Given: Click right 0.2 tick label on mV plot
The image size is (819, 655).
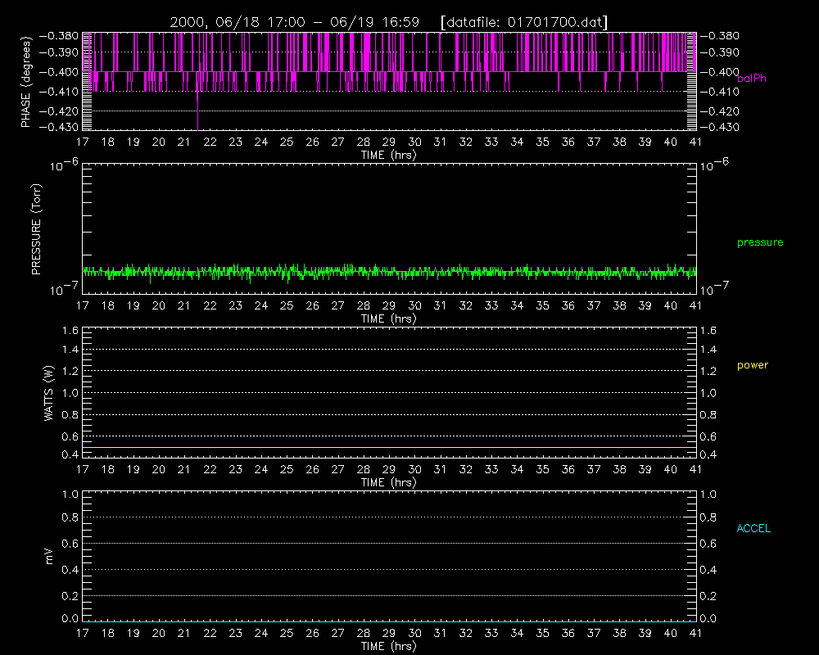Looking at the screenshot, I should [x=708, y=596].
